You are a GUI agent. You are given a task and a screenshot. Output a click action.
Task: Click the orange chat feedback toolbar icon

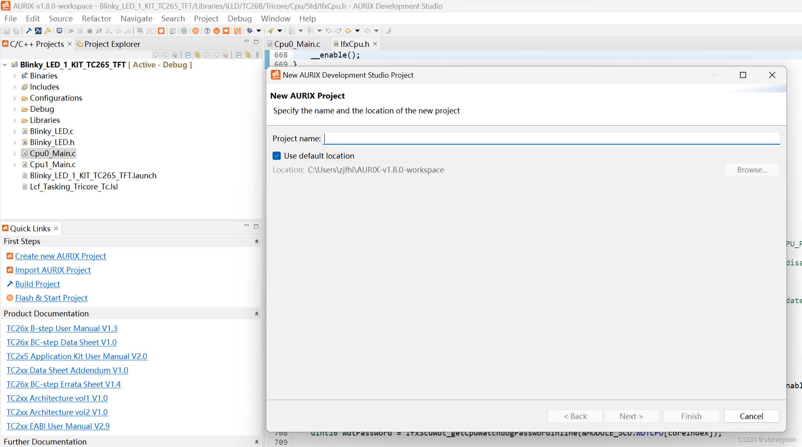tap(226, 31)
